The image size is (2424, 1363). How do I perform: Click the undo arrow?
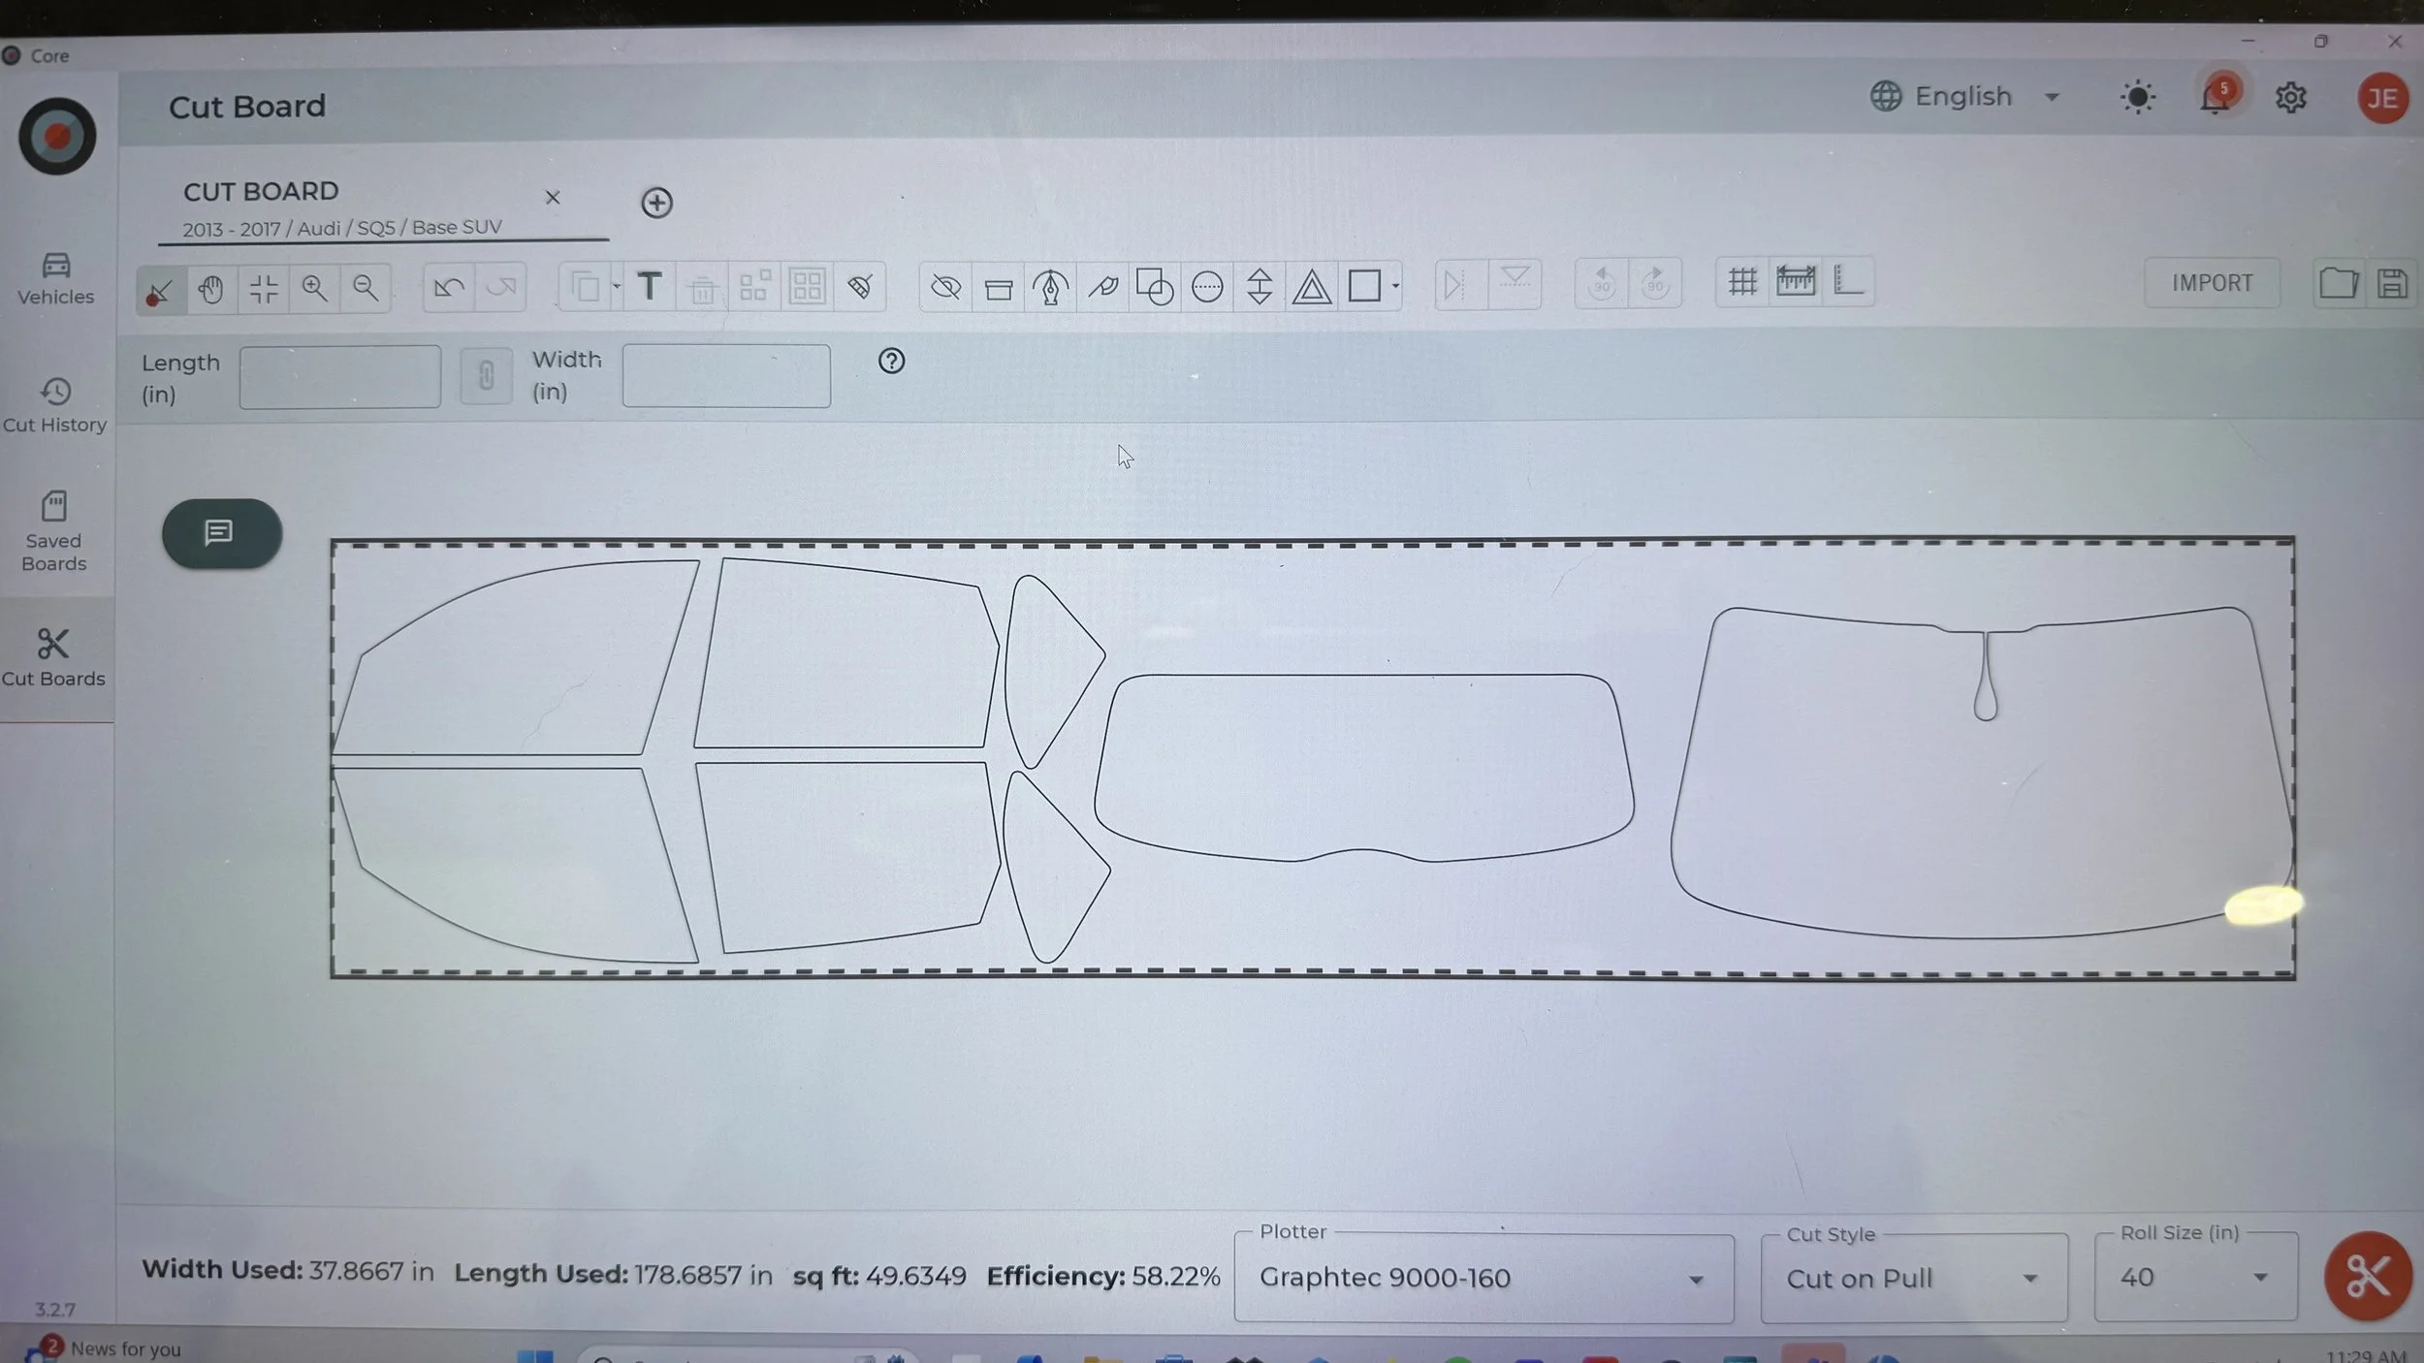pyautogui.click(x=449, y=287)
